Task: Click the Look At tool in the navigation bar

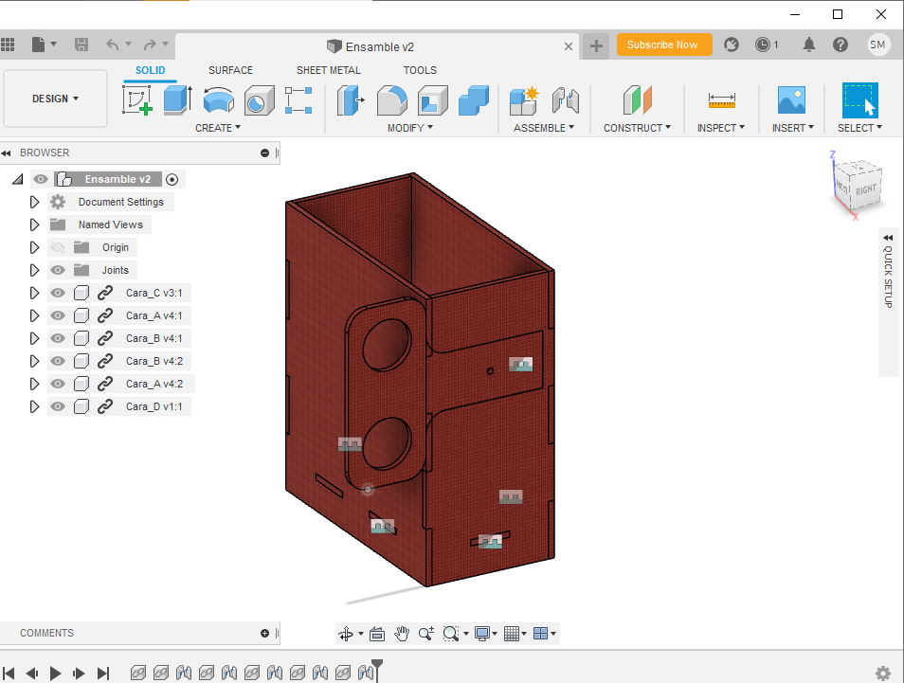Action: [377, 634]
